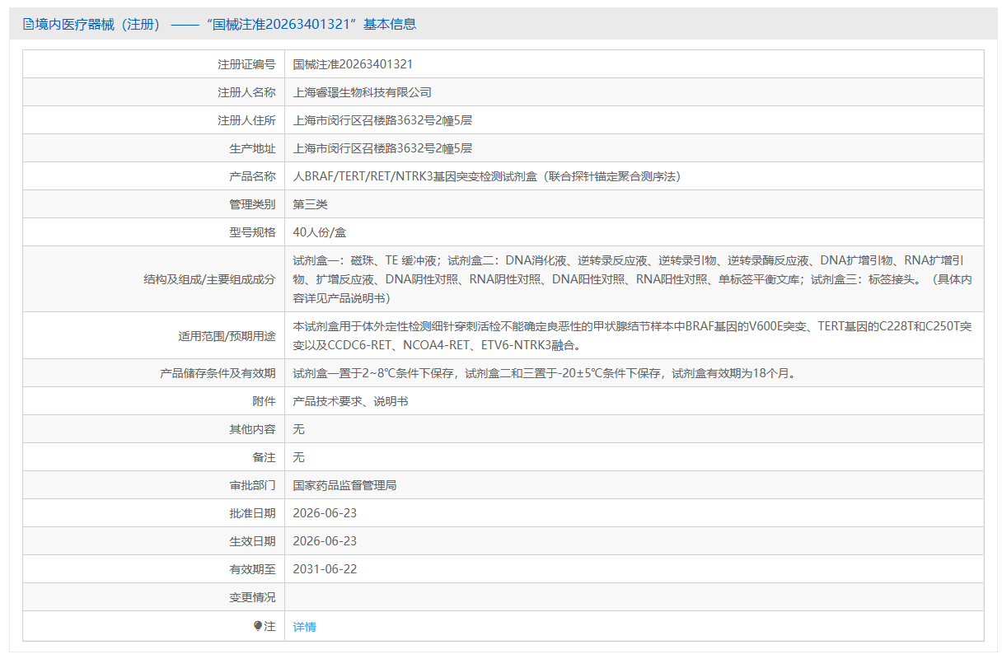The height and width of the screenshot is (659, 1002).
Task: Click the 结构及组成/主要组成成分 label
Action: pos(209,279)
